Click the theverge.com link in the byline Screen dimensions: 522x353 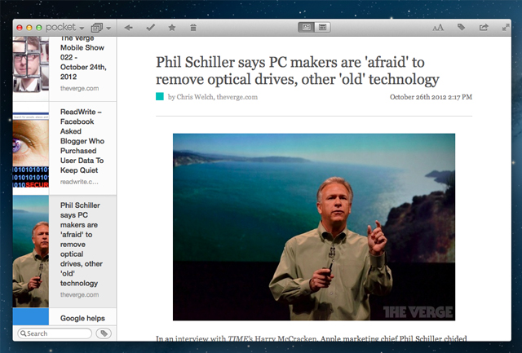click(237, 97)
